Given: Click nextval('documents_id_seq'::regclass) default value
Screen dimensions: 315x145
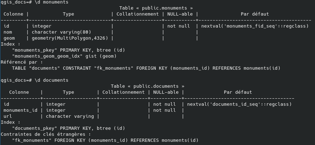Looking at the screenshot, I should coord(239,104).
